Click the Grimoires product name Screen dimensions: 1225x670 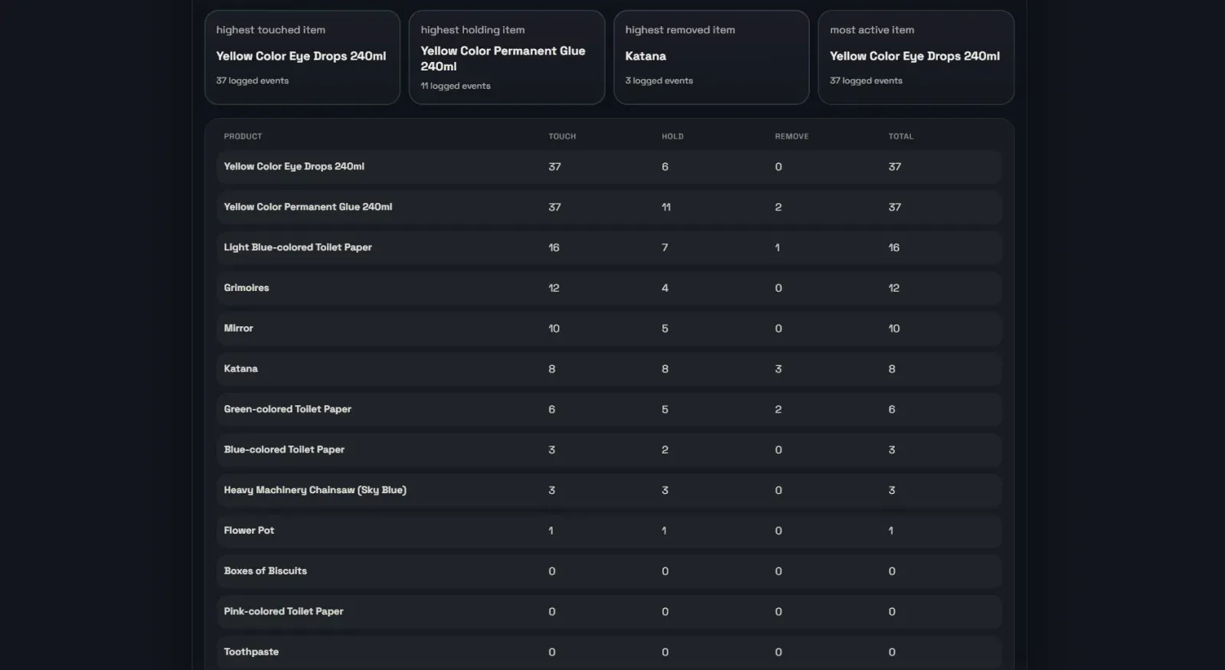[x=247, y=288]
